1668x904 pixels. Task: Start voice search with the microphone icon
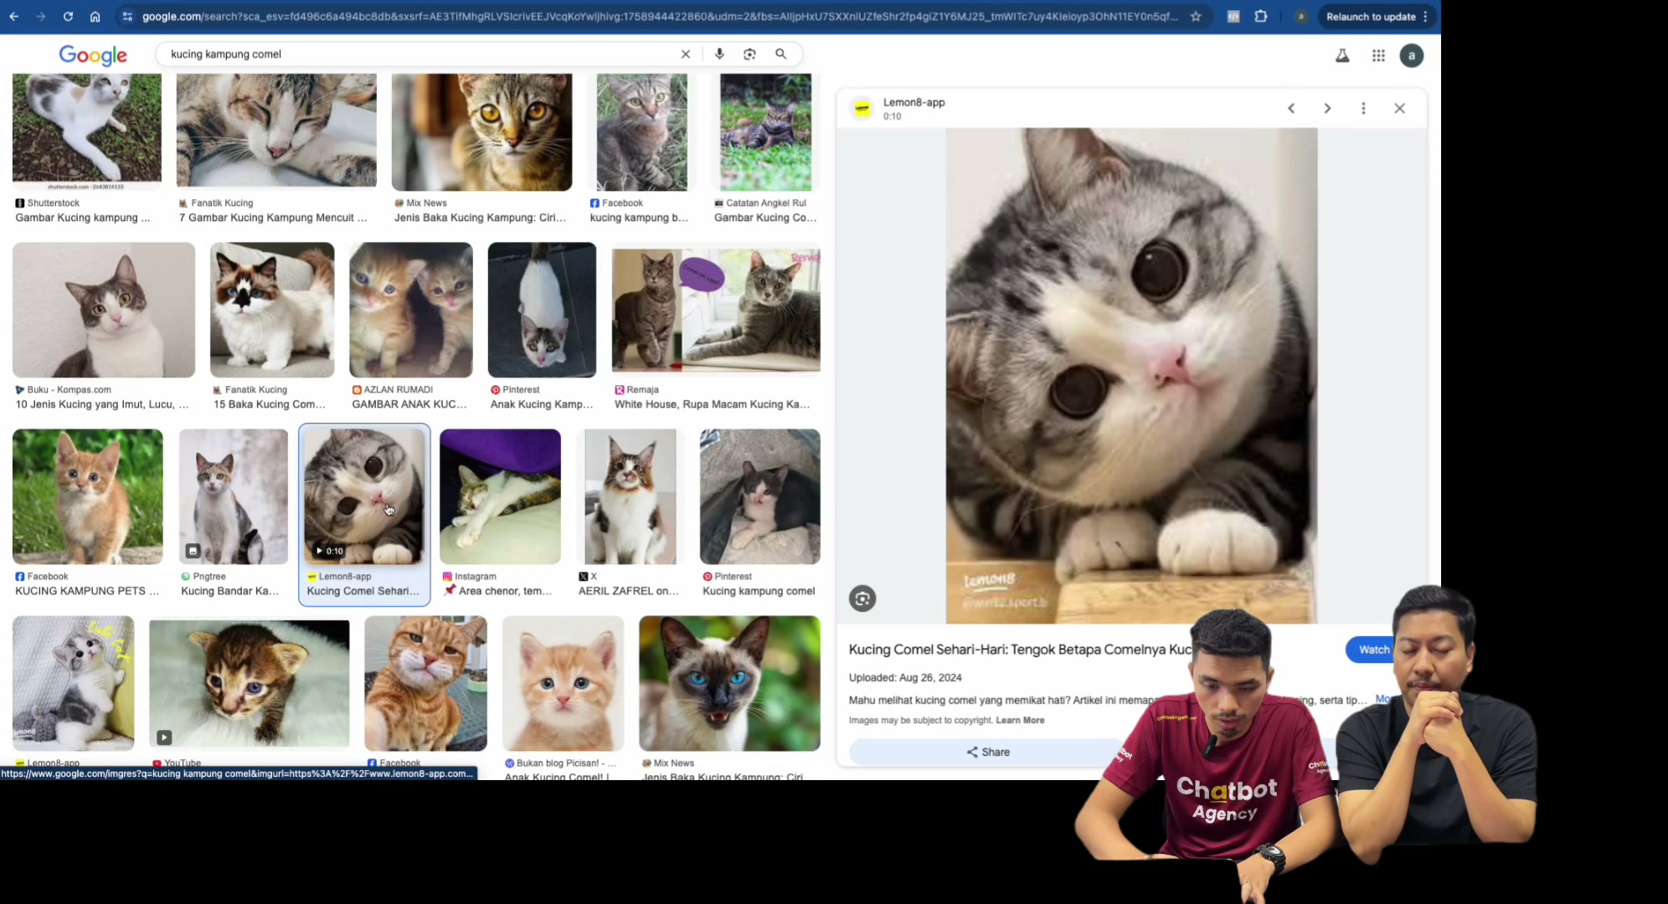coord(719,54)
